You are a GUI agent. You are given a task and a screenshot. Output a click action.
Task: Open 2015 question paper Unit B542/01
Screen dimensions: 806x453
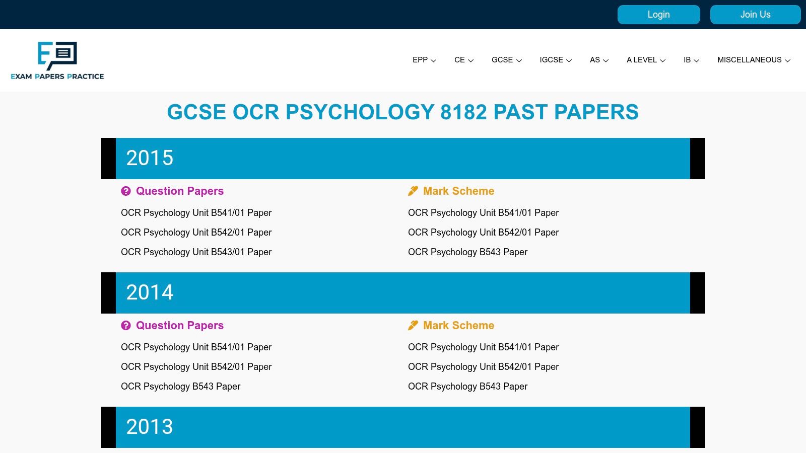click(x=196, y=233)
